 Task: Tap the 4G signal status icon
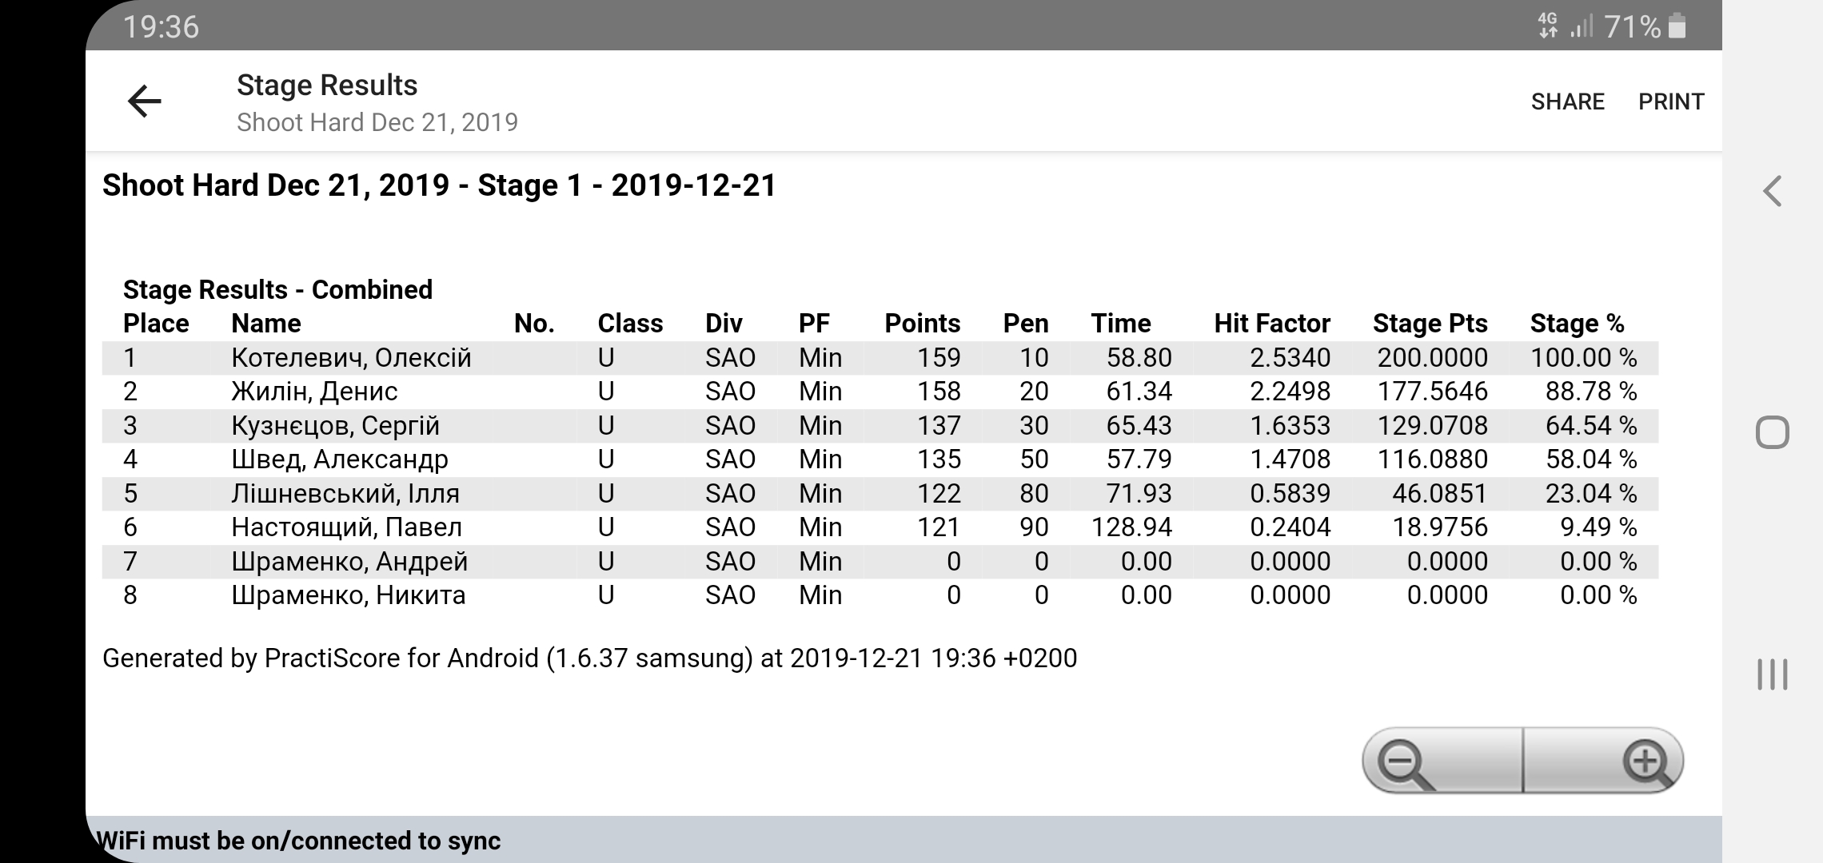point(1548,26)
